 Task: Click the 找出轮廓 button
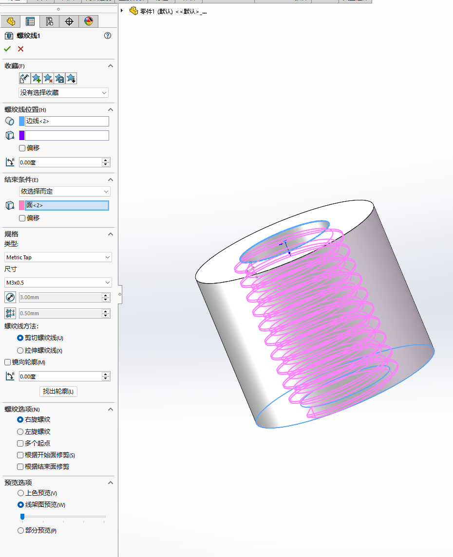[x=58, y=392]
